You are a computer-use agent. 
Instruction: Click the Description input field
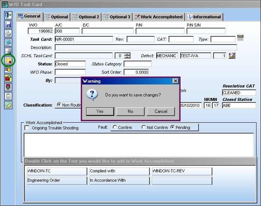pyautogui.click(x=146, y=47)
